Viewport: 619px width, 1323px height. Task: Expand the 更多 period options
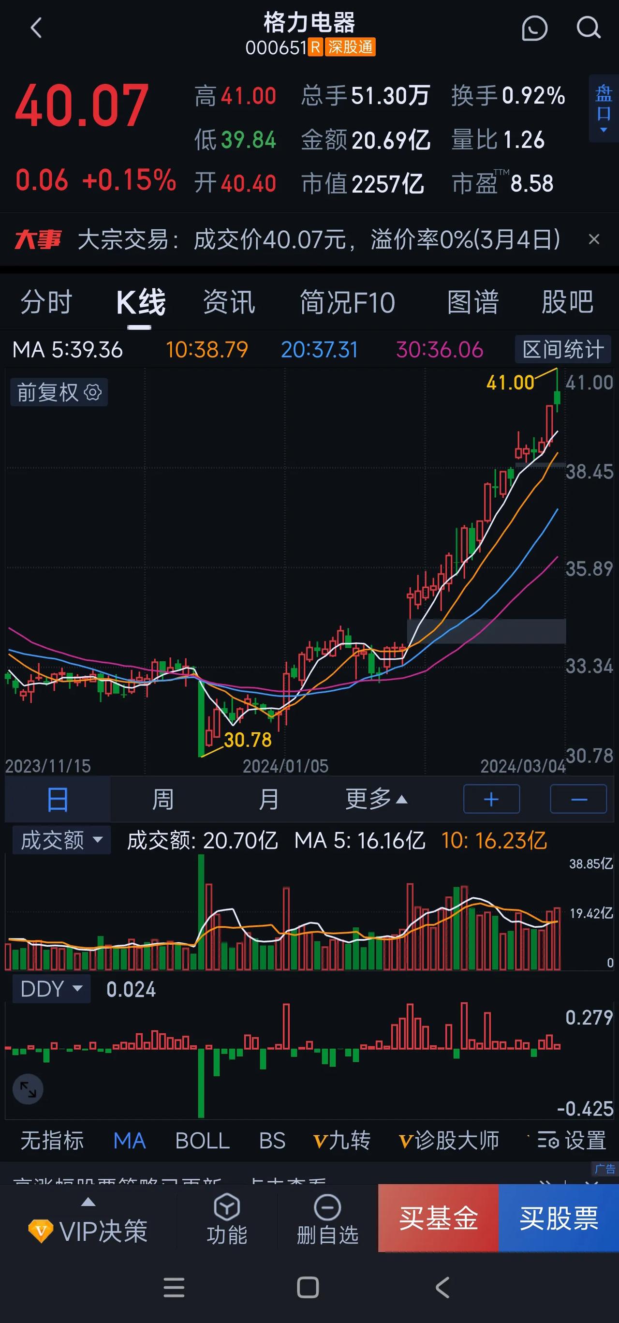pos(376,800)
